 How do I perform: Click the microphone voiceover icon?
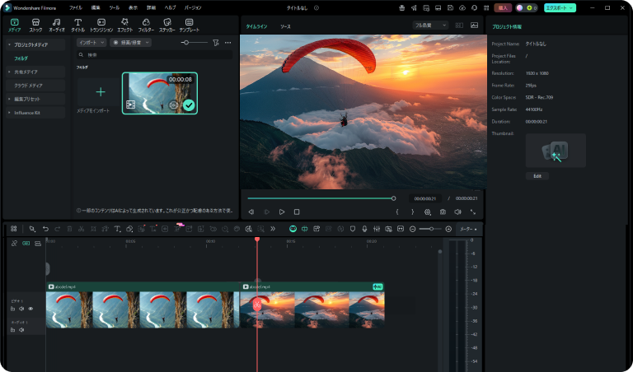[x=364, y=229]
